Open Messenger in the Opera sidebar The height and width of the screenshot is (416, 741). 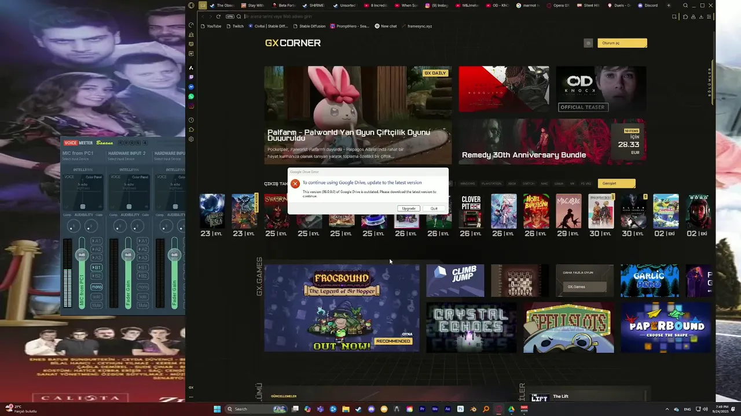(x=191, y=87)
